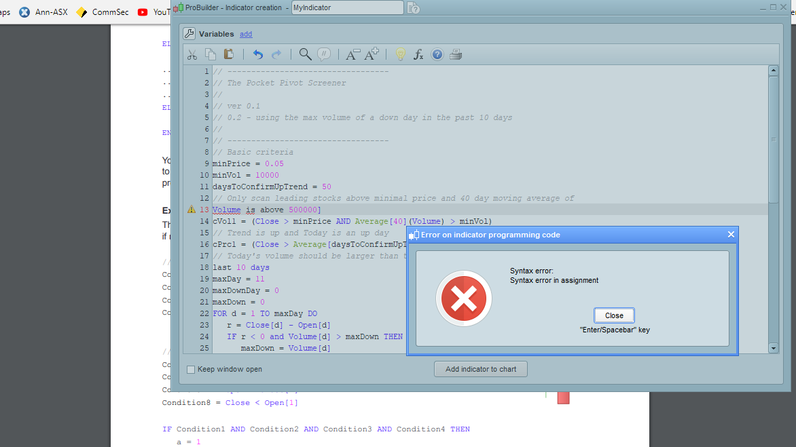796x447 pixels.
Task: Click the ProBuilder window icon in title bar
Action: pos(178,7)
